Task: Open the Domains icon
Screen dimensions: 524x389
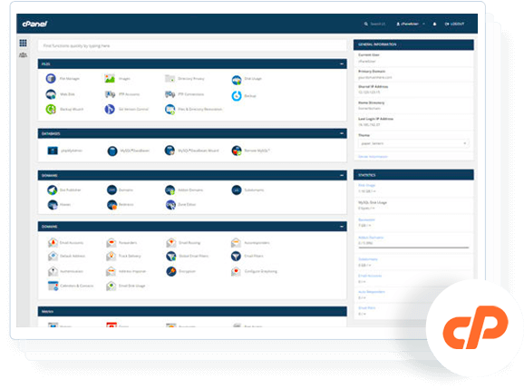Action: 112,190
